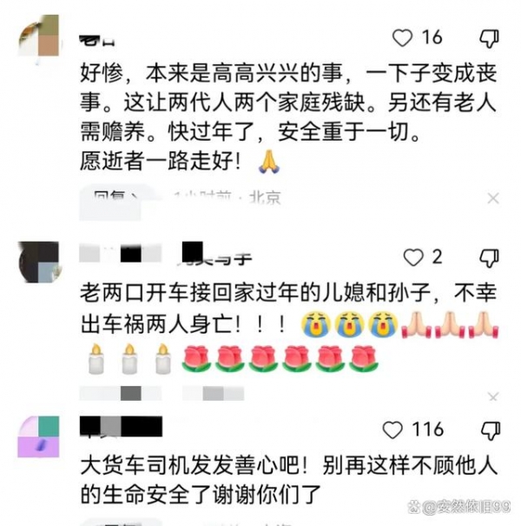Screen dimensions: 521x526
Task: Dislike the 大货车司机 comment
Action: coord(491,430)
